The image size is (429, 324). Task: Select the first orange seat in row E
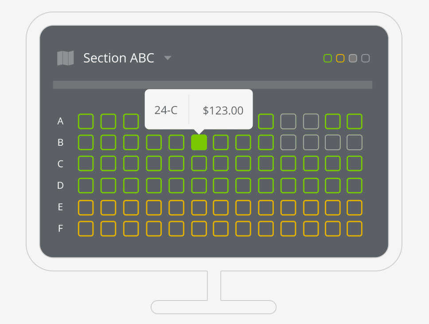click(x=86, y=207)
